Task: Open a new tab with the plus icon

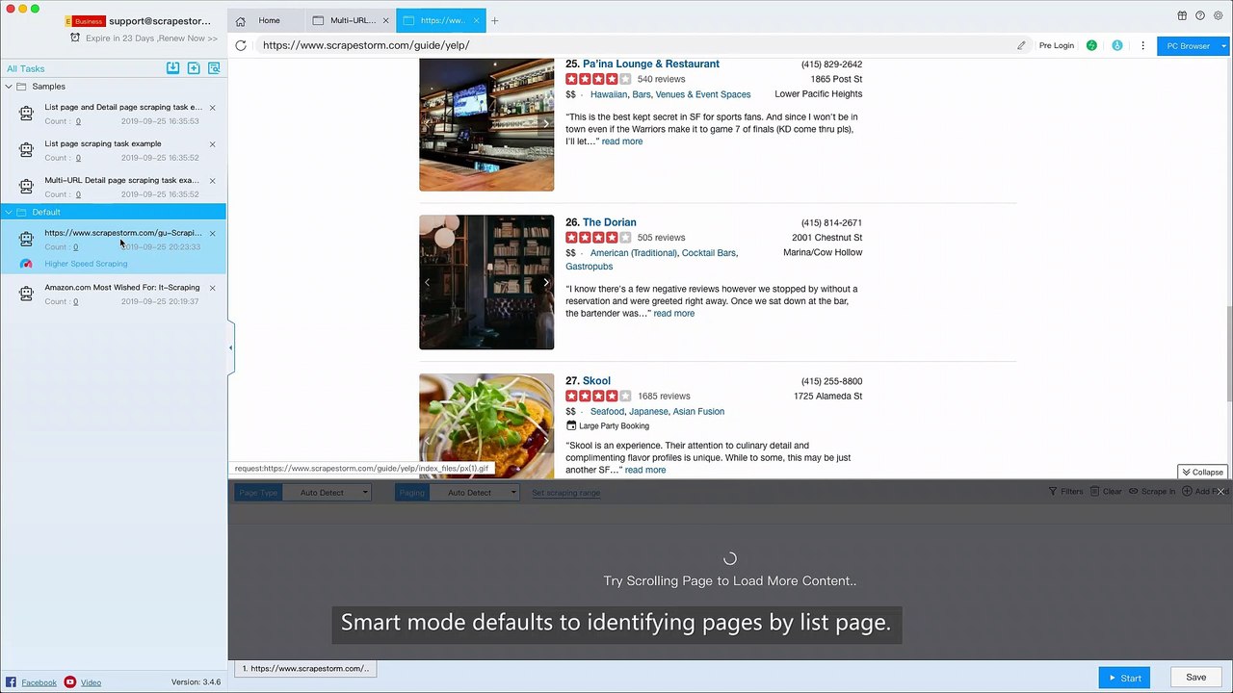Action: tap(495, 20)
